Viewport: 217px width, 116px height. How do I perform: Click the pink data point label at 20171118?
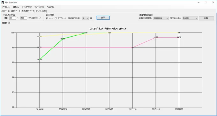pyautogui.click(x=132, y=47)
